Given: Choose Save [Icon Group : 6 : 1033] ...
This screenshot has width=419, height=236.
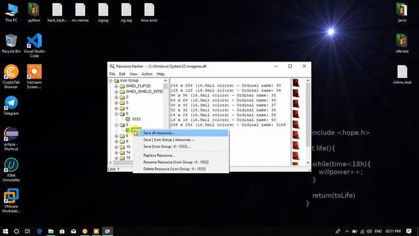Looking at the screenshot, I should point(181,147).
